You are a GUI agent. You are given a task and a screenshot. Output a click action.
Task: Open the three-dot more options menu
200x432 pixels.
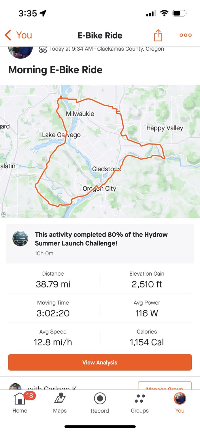185,35
